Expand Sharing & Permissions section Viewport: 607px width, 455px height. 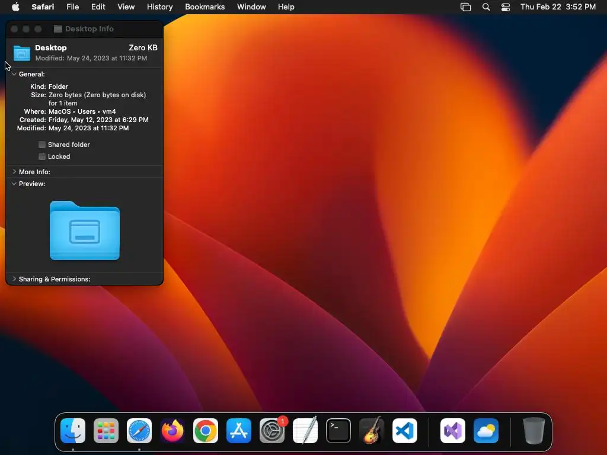click(14, 278)
